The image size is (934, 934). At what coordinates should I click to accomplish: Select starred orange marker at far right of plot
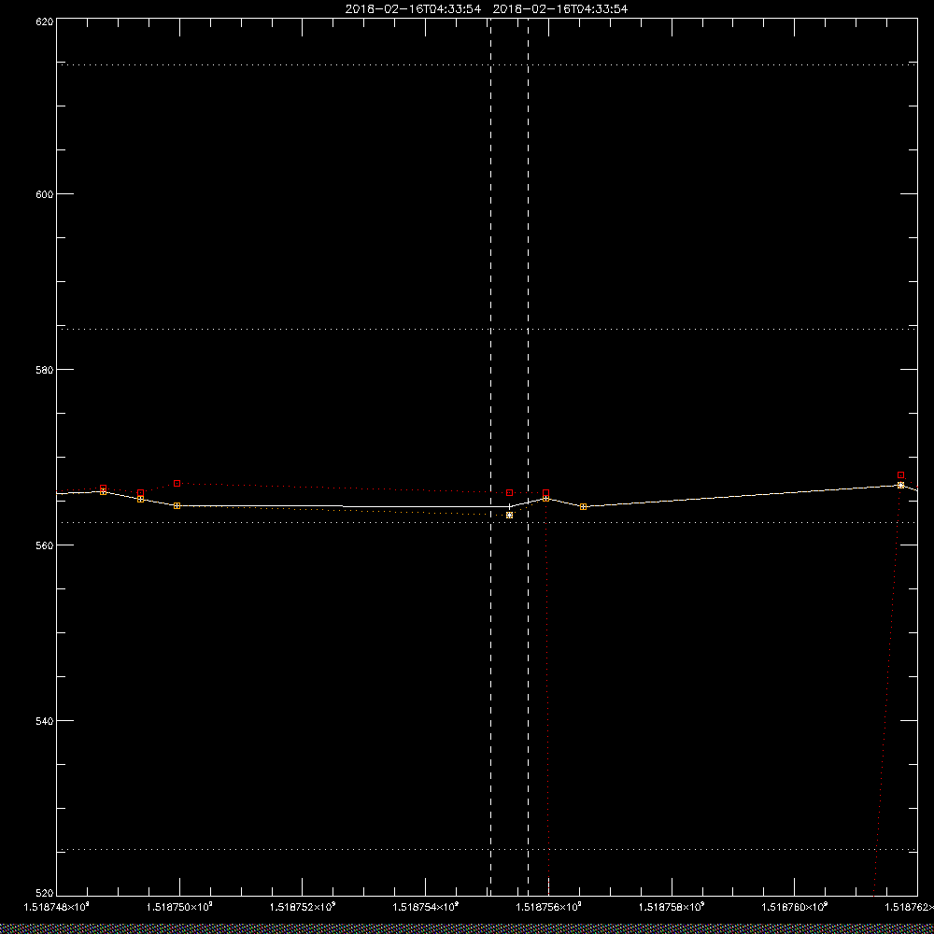900,485
